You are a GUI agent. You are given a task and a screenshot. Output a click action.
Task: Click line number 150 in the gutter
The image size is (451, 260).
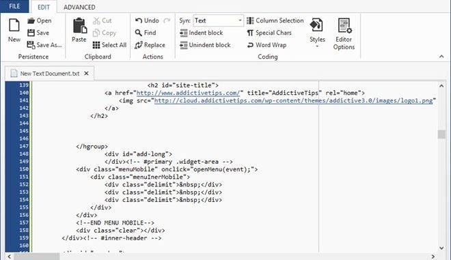(x=24, y=169)
